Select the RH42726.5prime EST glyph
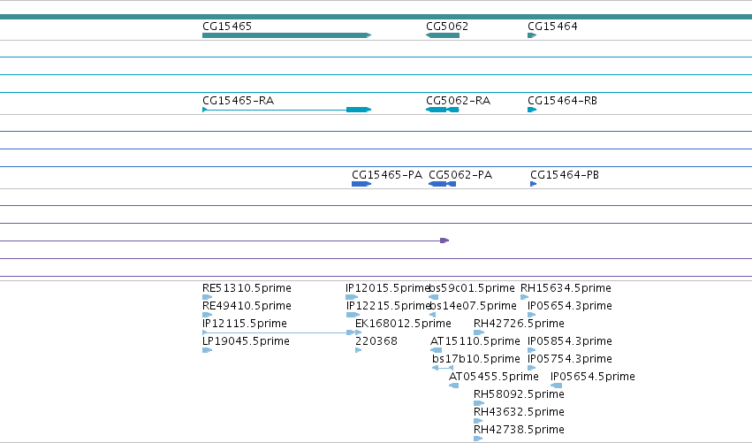 (x=479, y=332)
